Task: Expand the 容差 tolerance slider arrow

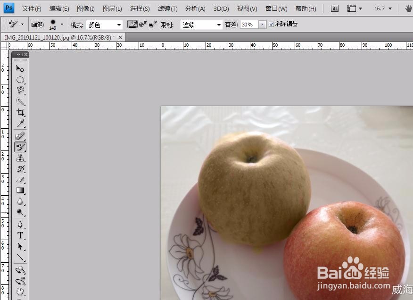Action: click(262, 25)
